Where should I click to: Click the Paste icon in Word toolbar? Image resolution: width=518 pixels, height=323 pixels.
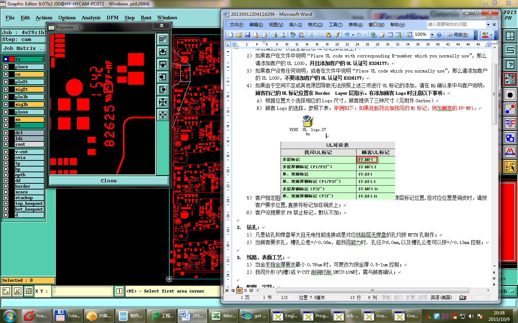pyautogui.click(x=328, y=35)
